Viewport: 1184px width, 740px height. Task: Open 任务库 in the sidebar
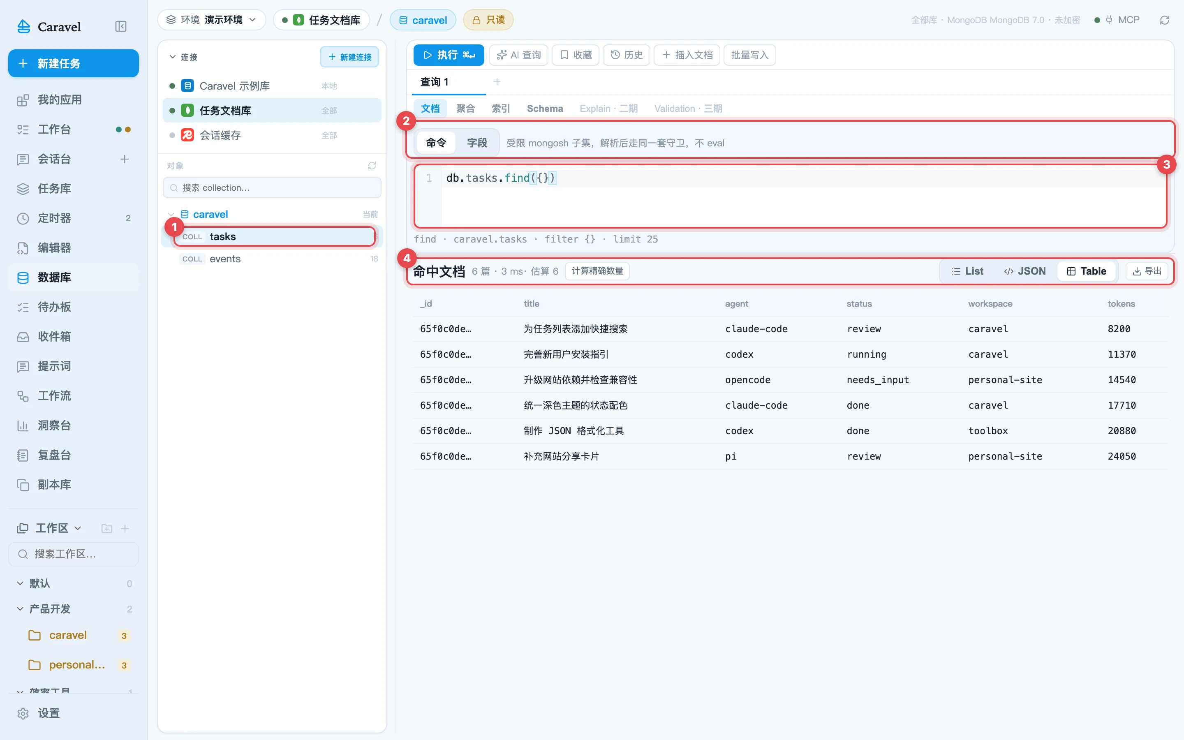(x=74, y=188)
